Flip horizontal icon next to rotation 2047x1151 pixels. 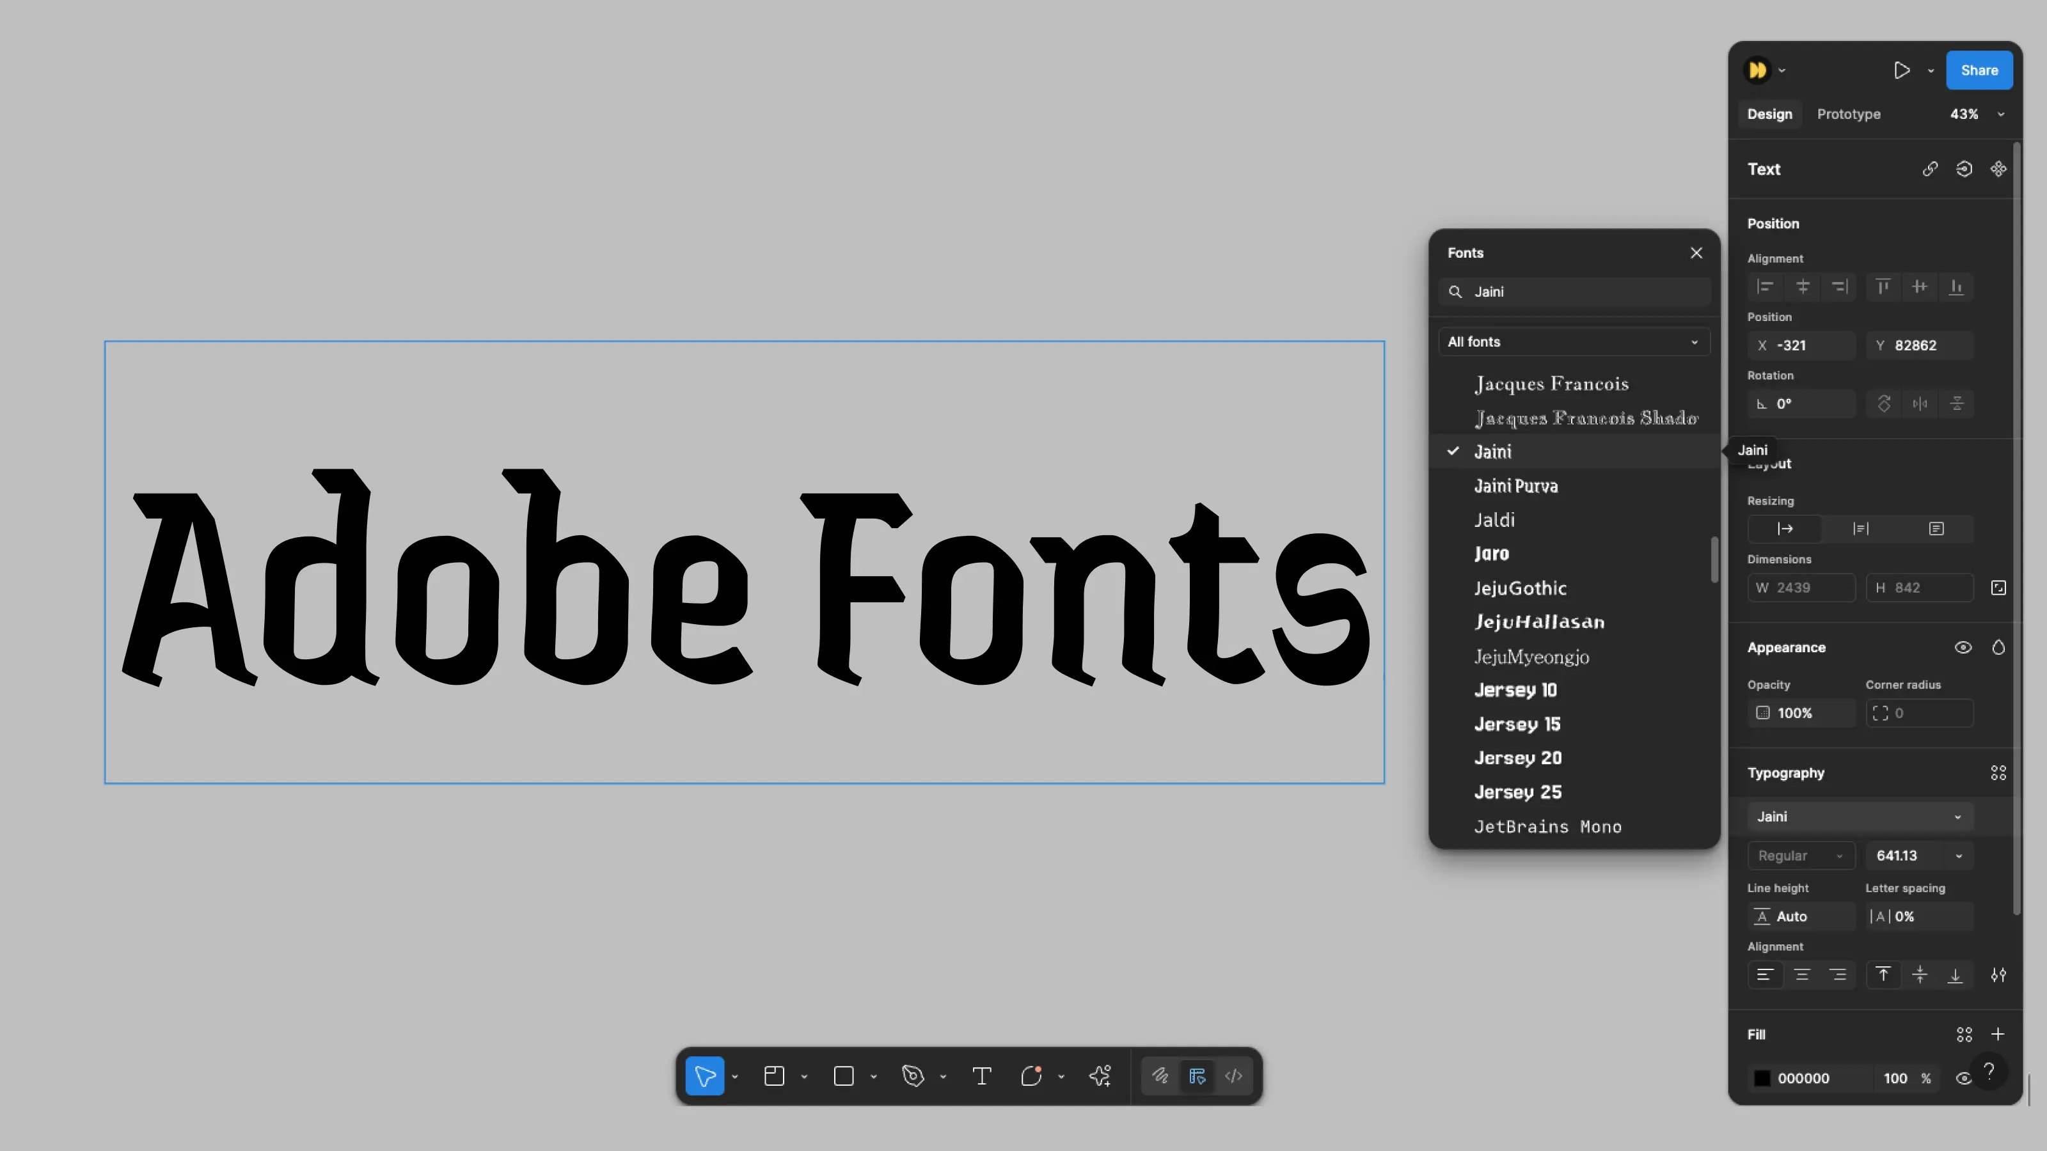click(1920, 404)
